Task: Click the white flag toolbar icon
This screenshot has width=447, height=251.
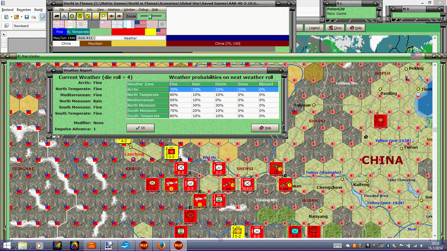Action: pyautogui.click(x=103, y=16)
